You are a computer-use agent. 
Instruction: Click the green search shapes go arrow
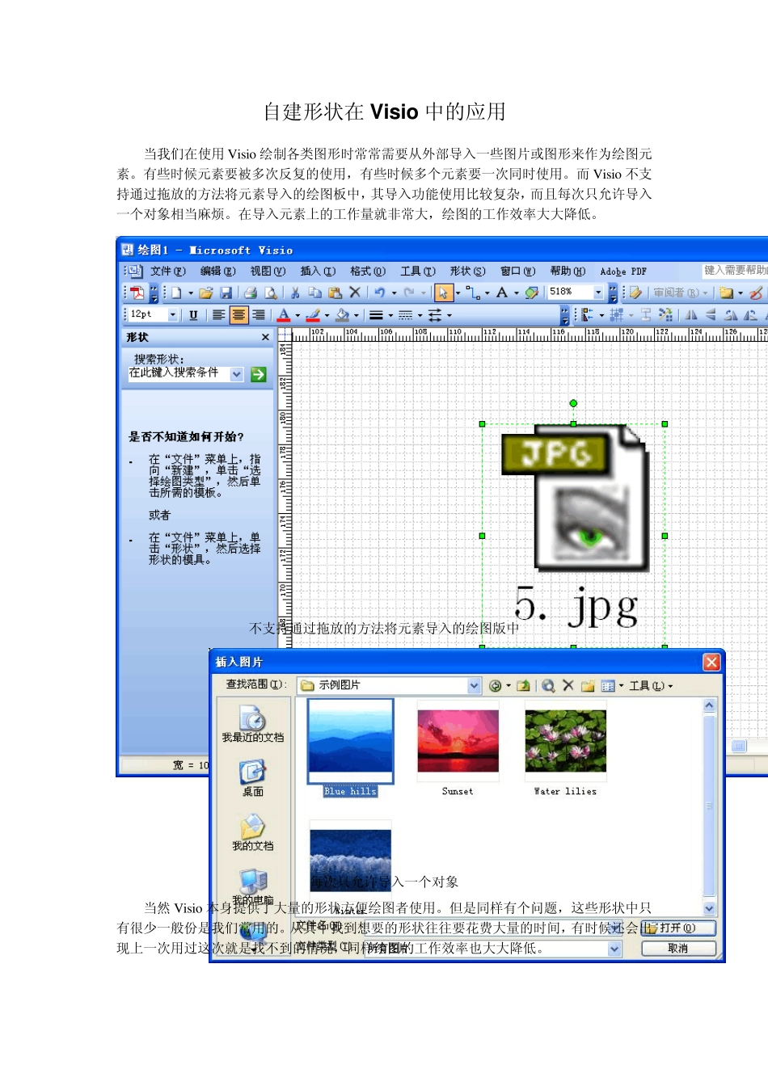259,374
